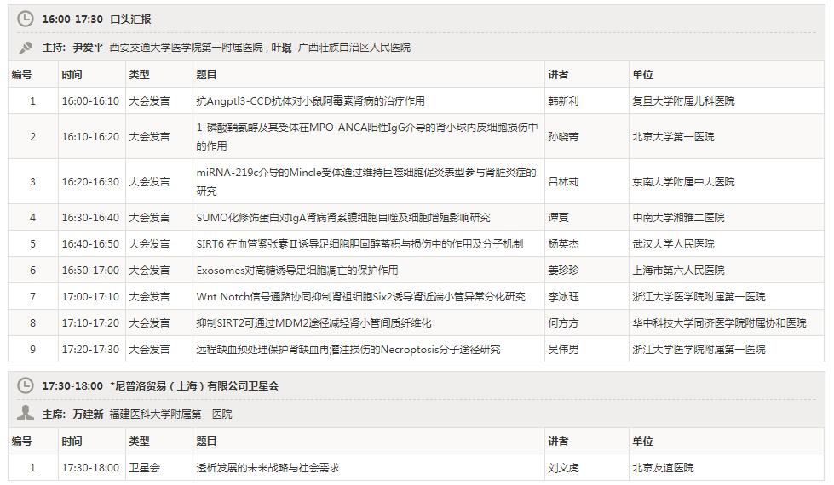Select time slot 17:10-17:20

pos(90,323)
